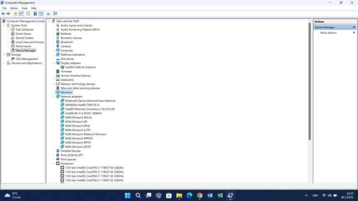
Task: Select the Batteries category icon
Action: tap(58, 34)
